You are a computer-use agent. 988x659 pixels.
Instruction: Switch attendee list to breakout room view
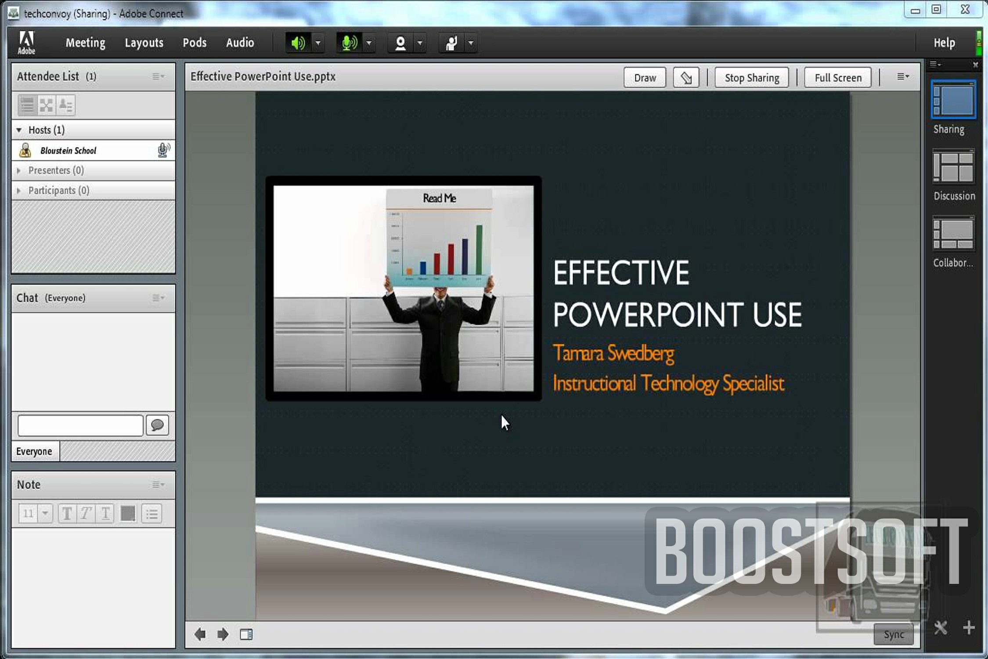tap(46, 105)
